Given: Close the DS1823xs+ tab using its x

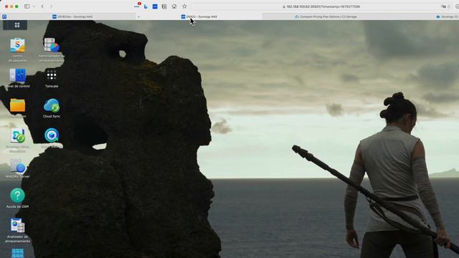Looking at the screenshot, I should coord(138,16).
